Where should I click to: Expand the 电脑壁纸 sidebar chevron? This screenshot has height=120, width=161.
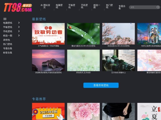click(19, 23)
